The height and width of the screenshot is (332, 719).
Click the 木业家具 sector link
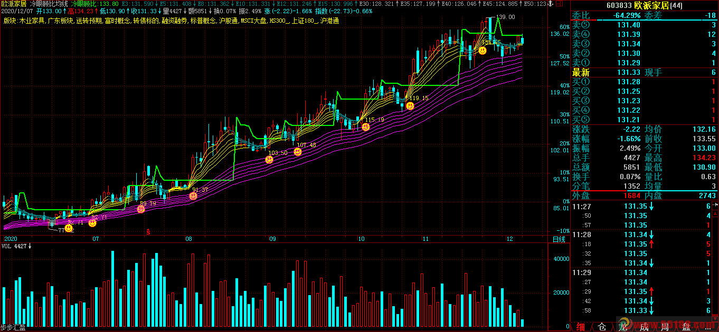pos(32,21)
